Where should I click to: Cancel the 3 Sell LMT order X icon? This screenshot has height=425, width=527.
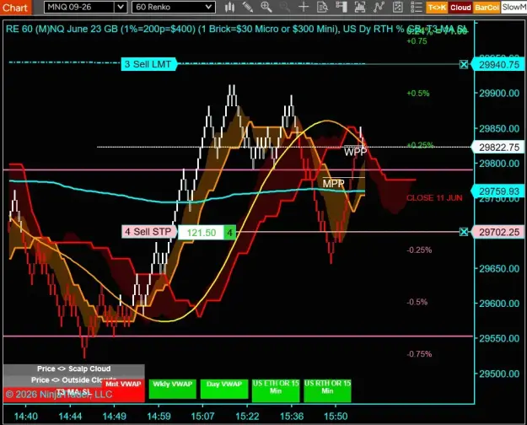tap(464, 64)
